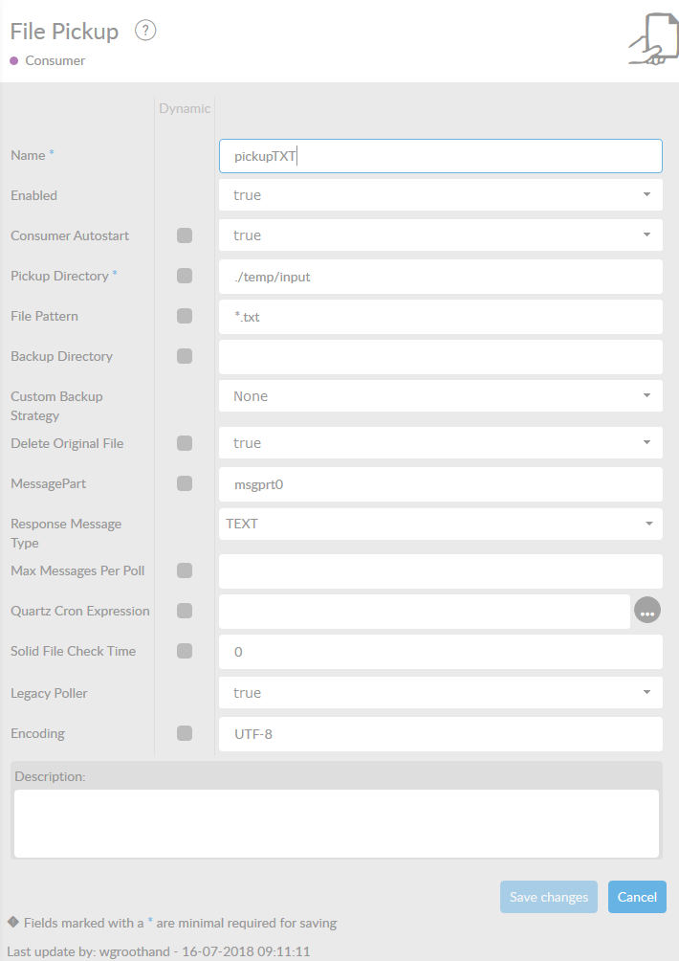Enable Dynamic checkbox for Encoding
This screenshot has width=679, height=961.
(x=185, y=733)
